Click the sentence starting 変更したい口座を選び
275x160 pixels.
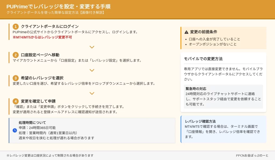click(x=84, y=83)
